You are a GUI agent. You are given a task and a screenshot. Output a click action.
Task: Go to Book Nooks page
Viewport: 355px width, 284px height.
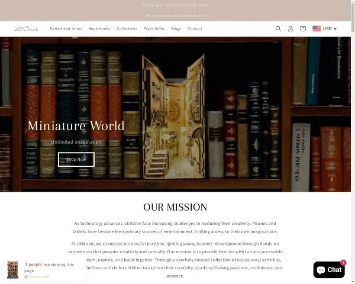coord(99,28)
